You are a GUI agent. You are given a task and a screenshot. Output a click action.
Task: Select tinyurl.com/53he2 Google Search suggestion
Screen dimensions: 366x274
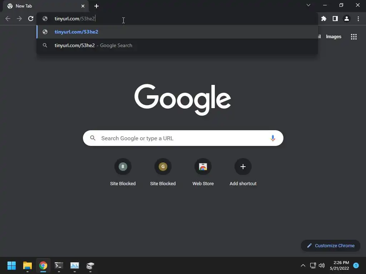pyautogui.click(x=177, y=45)
